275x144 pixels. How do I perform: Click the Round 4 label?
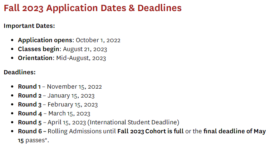(30, 113)
